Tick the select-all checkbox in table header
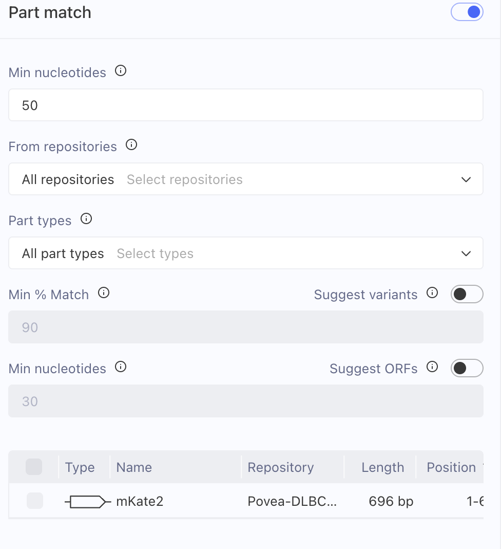501x549 pixels. point(34,467)
